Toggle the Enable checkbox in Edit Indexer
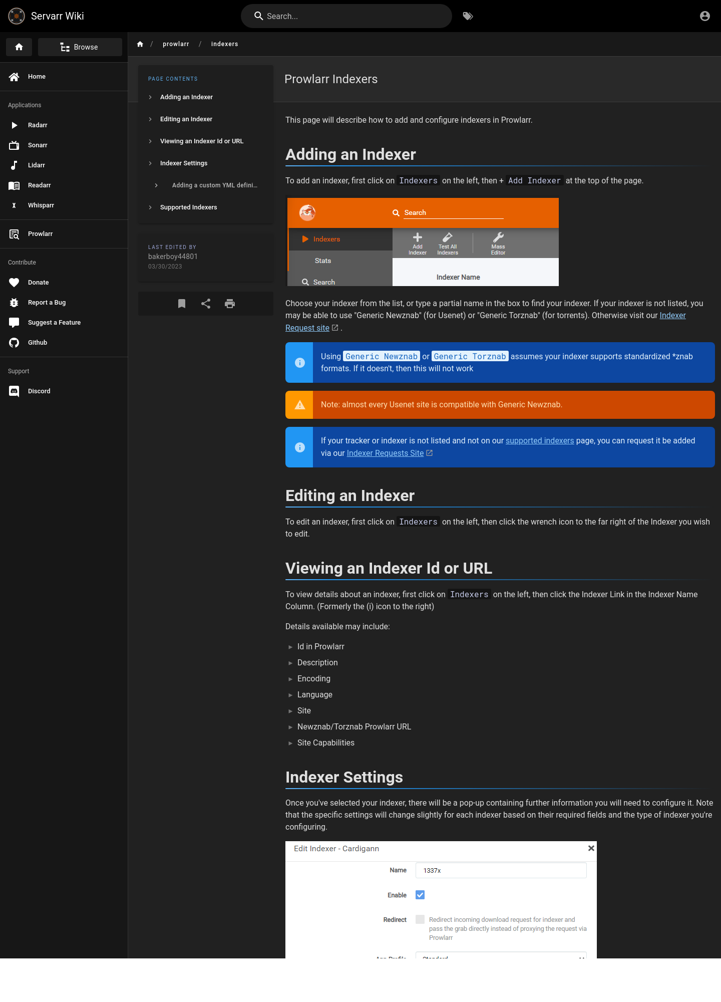This screenshot has height=1002, width=721. tap(420, 895)
